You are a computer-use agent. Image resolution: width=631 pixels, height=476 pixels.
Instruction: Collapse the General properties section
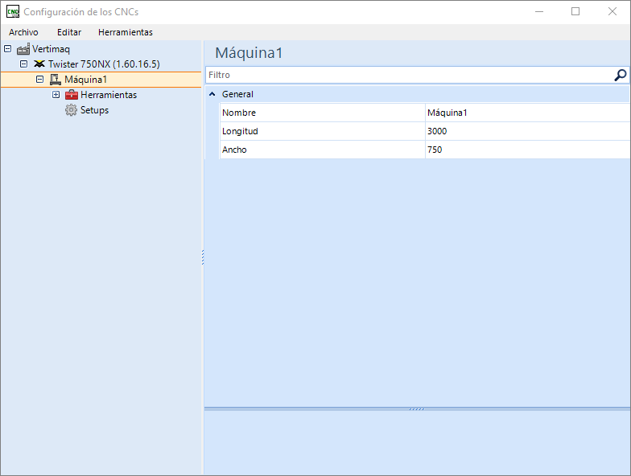point(212,94)
